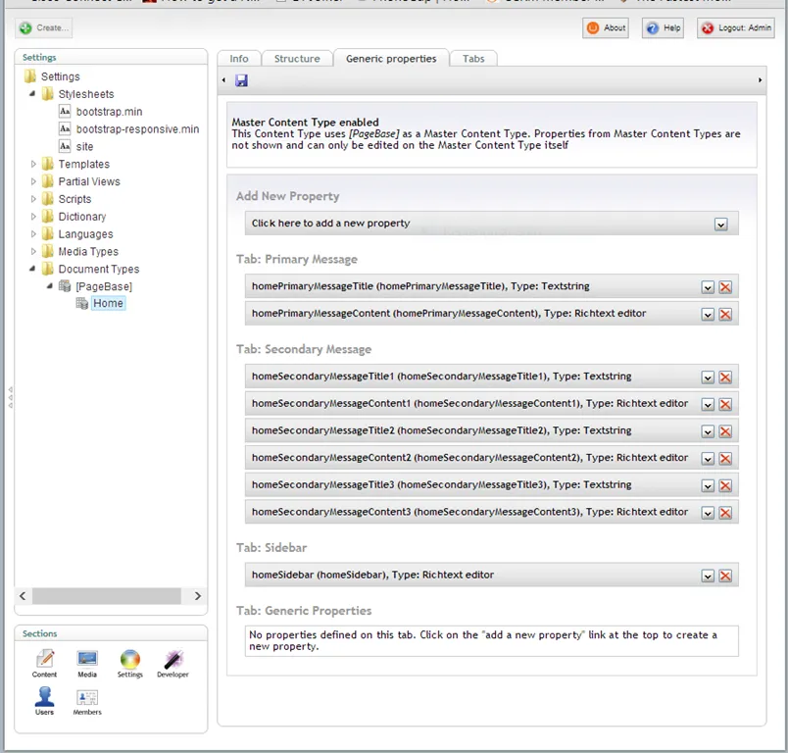The width and height of the screenshot is (788, 753).
Task: Collapse the Stylesheets tree folder
Action: coord(33,94)
